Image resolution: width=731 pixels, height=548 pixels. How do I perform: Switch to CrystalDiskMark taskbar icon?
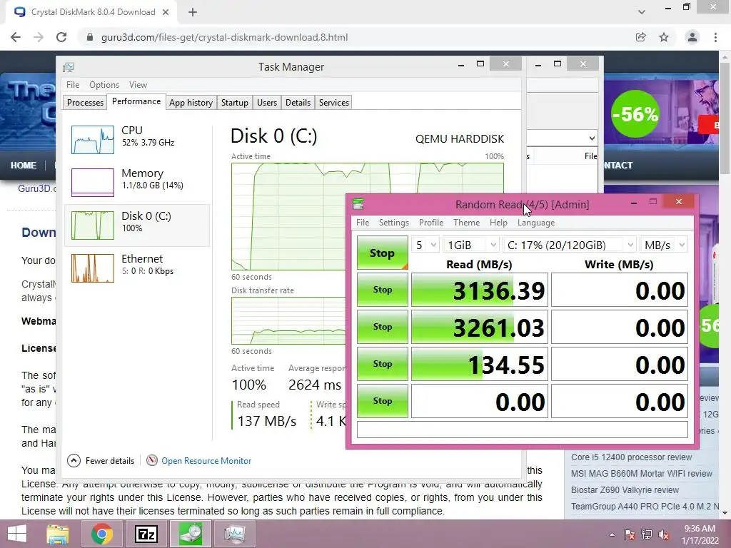191,534
